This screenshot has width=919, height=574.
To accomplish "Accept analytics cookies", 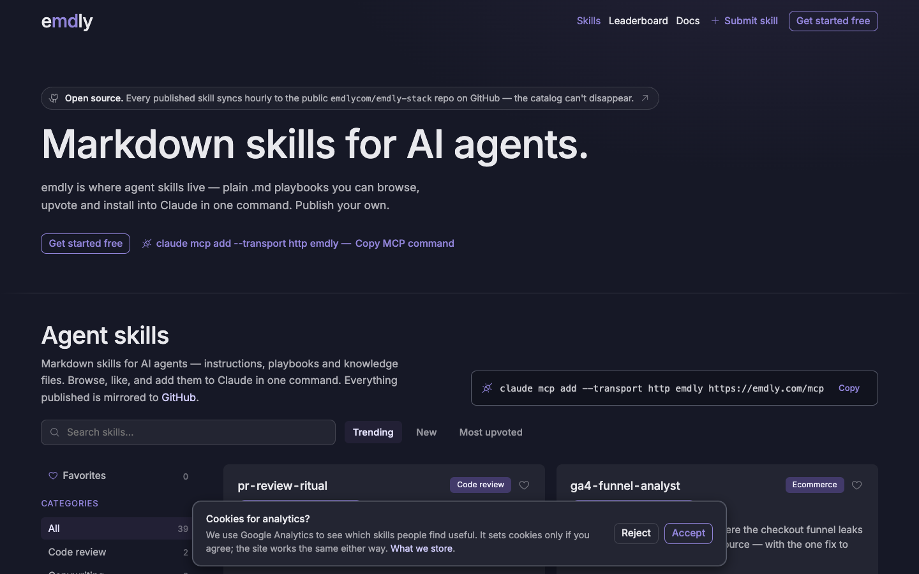I will pos(689,533).
